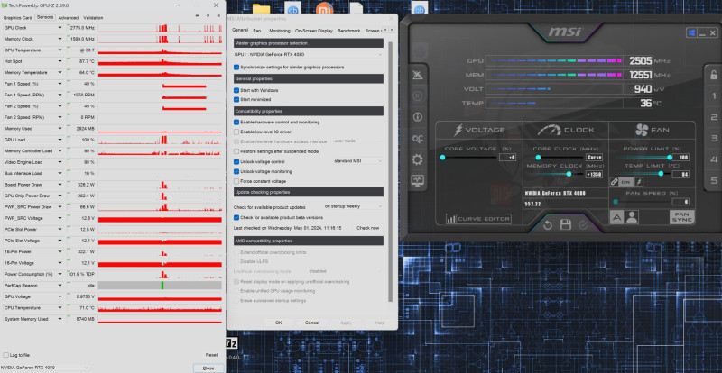Open Benchmark tab in Afterburner properties
Image resolution: width=722 pixels, height=373 pixels.
pos(348,31)
